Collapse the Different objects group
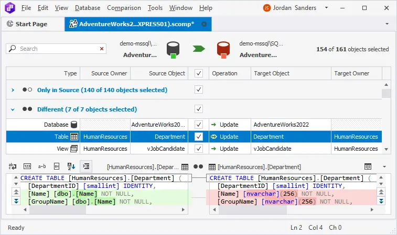 13,109
